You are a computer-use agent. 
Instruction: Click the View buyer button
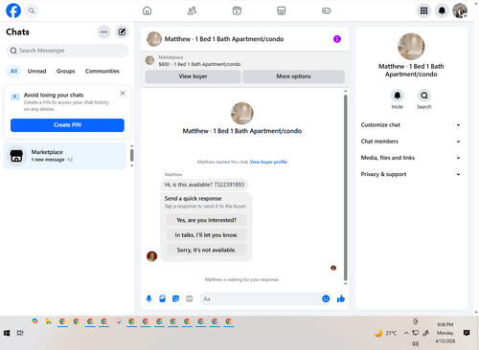coord(193,77)
